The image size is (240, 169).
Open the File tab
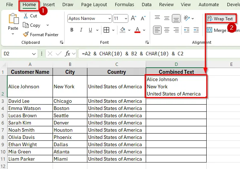point(9,5)
